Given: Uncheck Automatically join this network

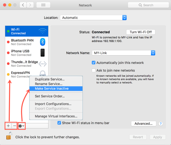Looking at the screenshot, I should 94,63.
